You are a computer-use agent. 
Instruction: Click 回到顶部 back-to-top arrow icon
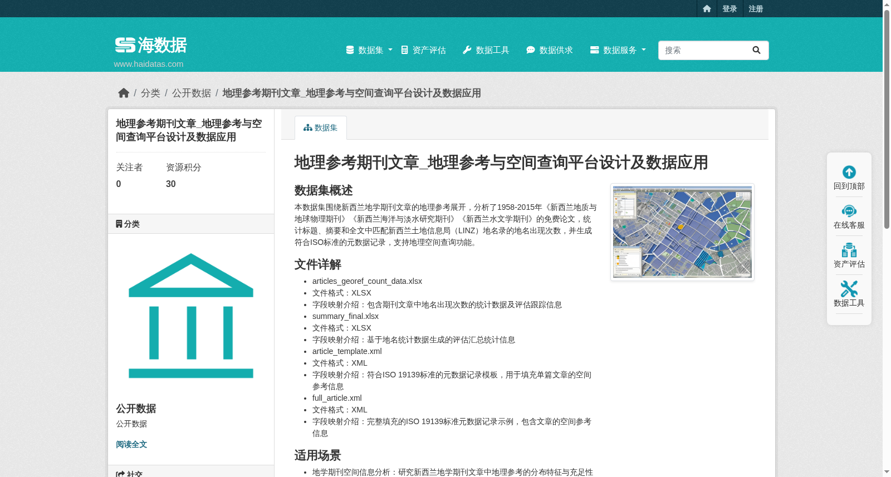(x=849, y=172)
